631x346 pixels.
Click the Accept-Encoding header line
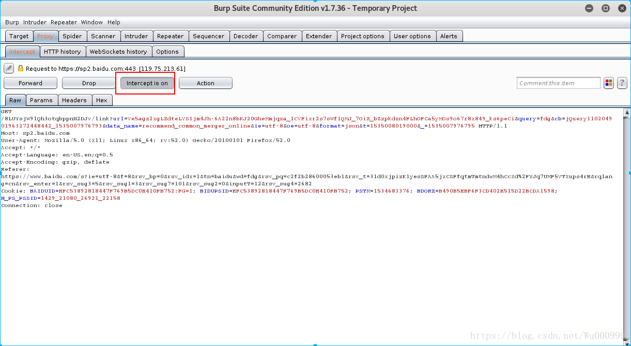[x=55, y=162]
